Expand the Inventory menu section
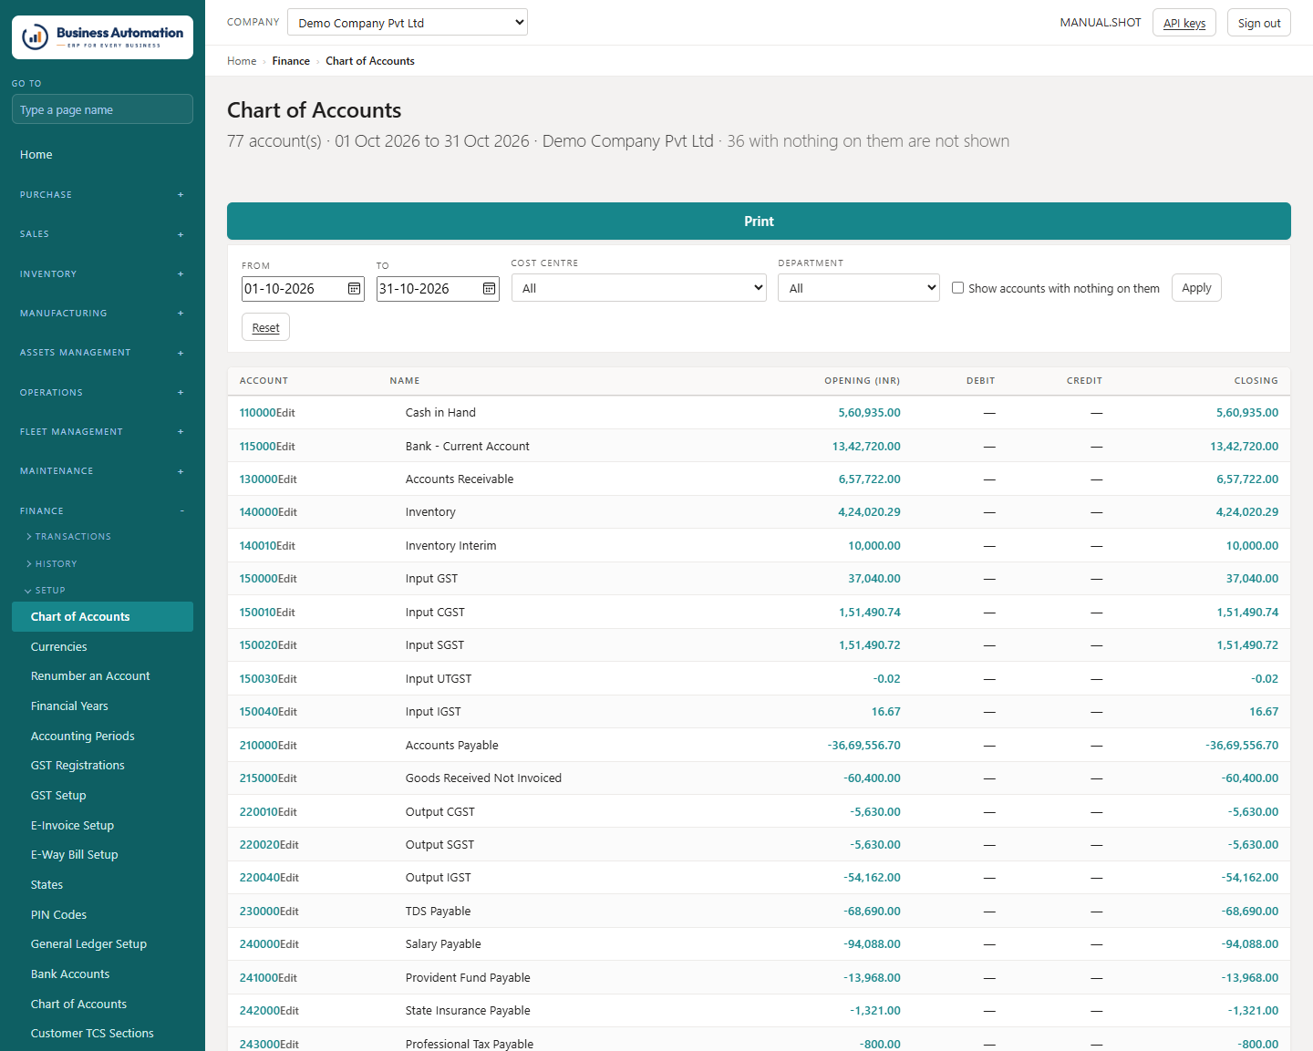1313x1051 pixels. pos(102,274)
